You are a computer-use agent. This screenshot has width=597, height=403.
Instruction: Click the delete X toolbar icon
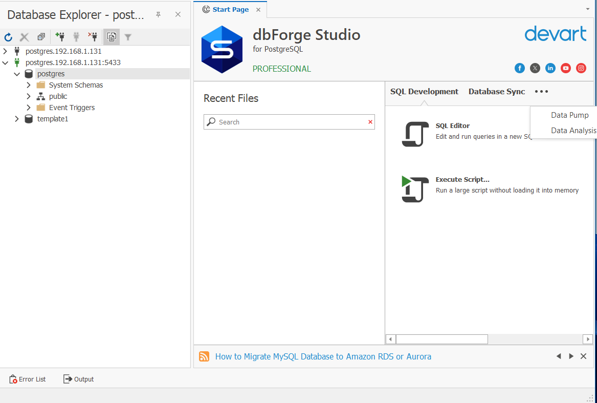tap(25, 37)
